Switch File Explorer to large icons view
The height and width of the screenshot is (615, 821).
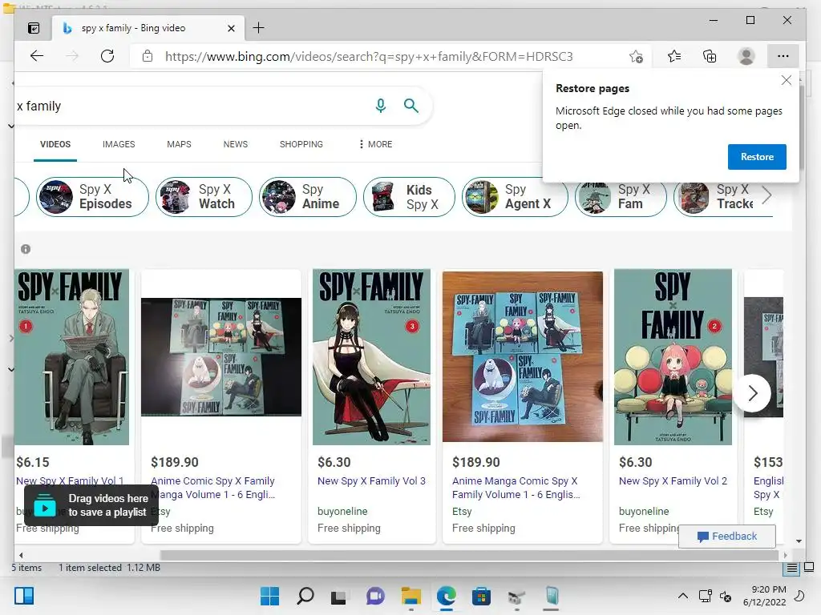click(809, 567)
